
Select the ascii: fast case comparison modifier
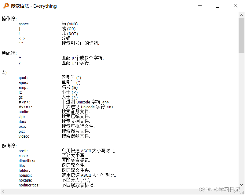click(23, 150)
